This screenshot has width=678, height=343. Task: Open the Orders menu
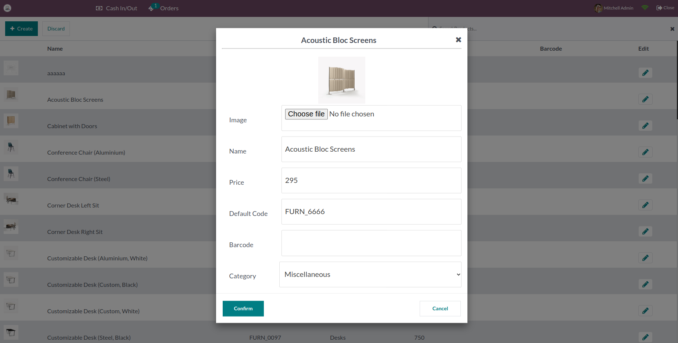tap(164, 8)
